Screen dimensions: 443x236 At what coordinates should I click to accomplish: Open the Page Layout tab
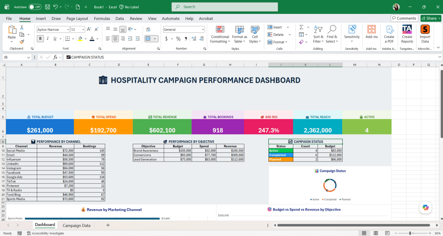point(77,18)
